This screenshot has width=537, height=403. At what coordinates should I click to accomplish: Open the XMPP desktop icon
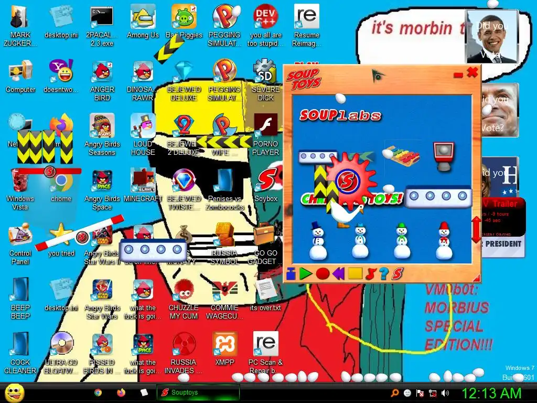coord(224,348)
